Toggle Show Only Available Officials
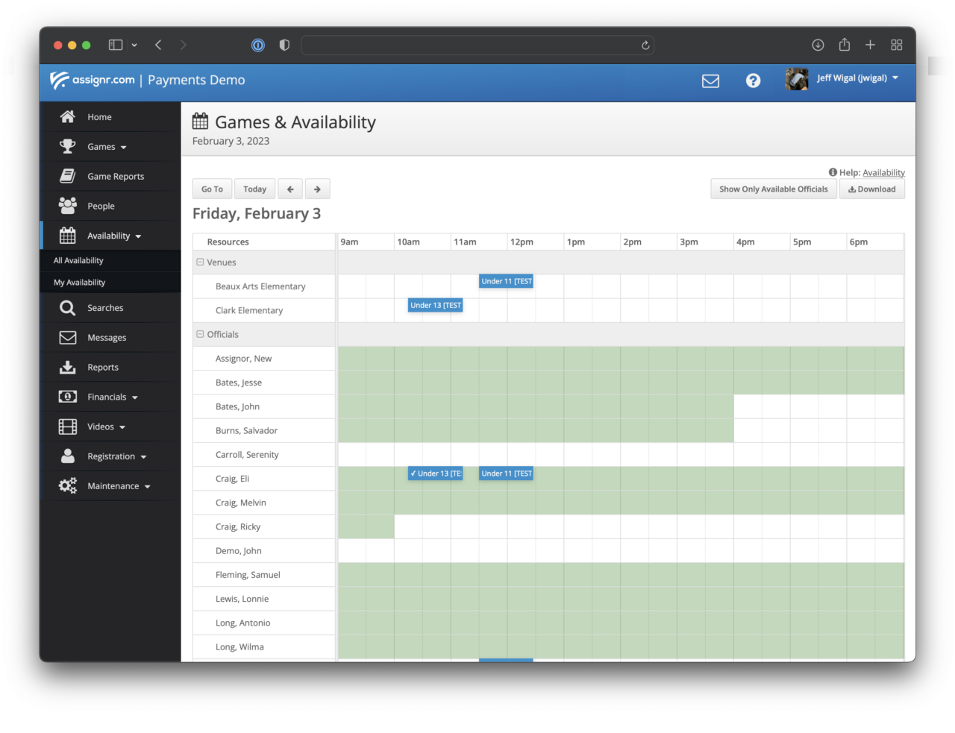 (773, 189)
